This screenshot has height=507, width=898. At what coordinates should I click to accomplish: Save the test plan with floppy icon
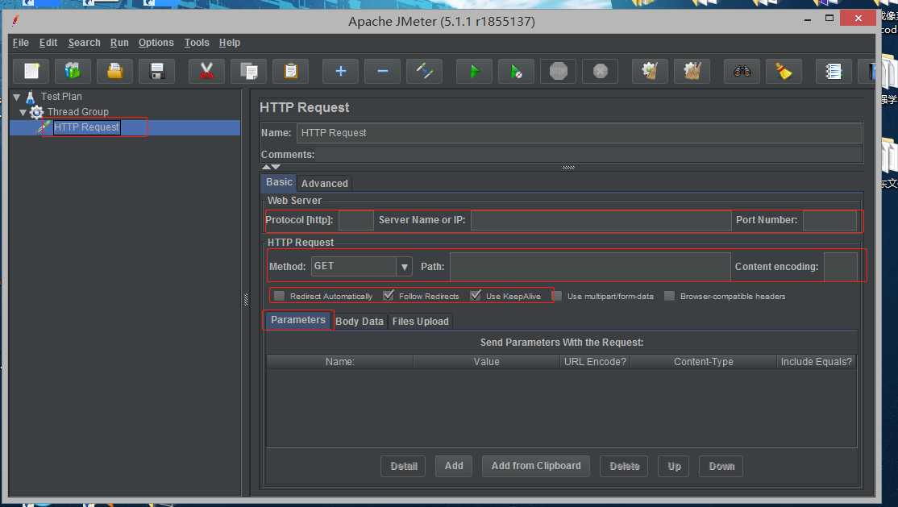(x=156, y=71)
